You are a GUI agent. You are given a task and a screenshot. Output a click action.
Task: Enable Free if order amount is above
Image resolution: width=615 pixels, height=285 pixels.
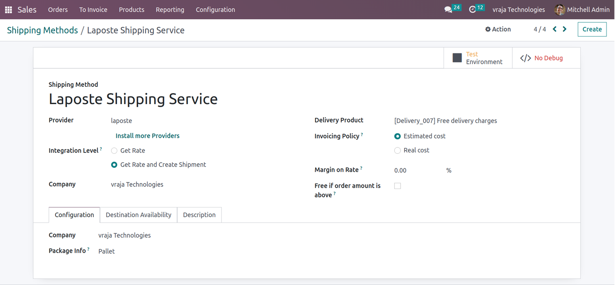point(397,186)
